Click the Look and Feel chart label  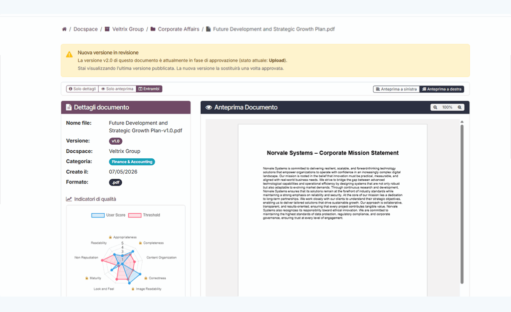point(104,289)
